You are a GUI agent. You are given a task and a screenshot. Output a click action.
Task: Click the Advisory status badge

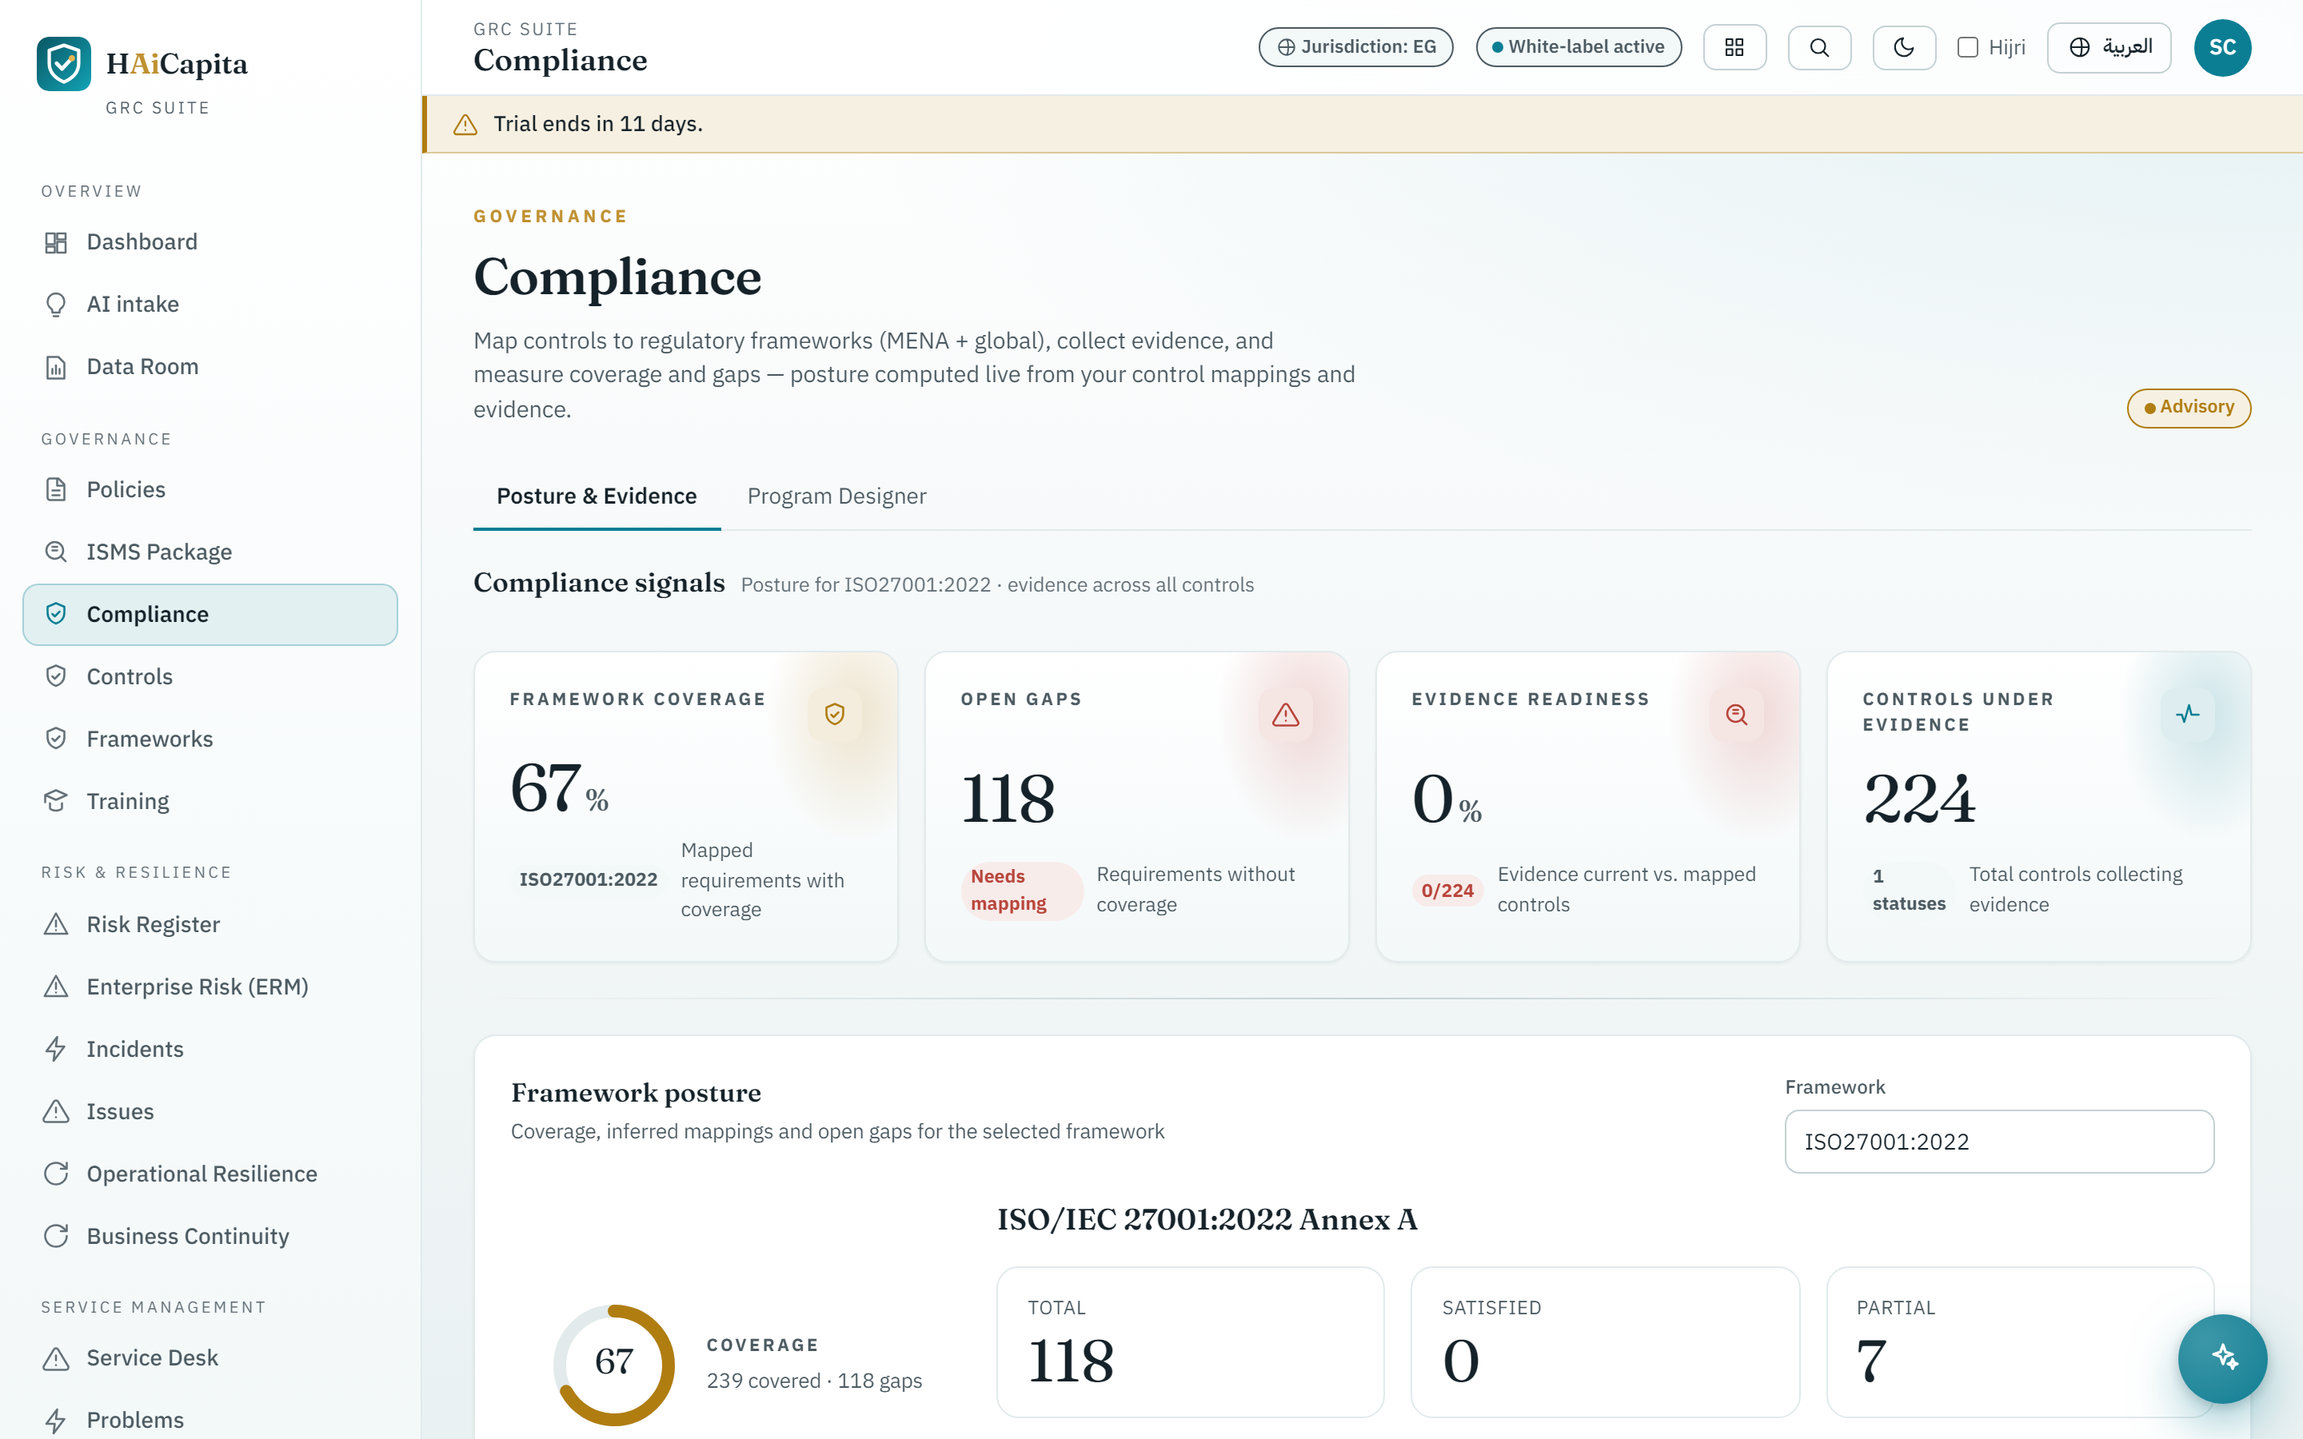pos(2189,408)
